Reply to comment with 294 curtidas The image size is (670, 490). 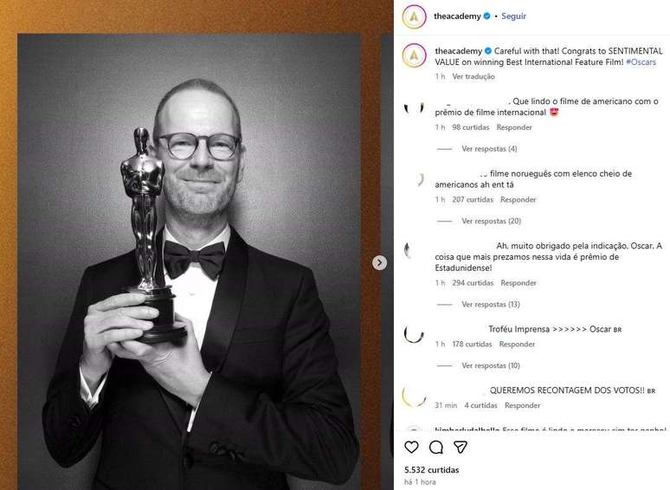pyautogui.click(x=519, y=283)
